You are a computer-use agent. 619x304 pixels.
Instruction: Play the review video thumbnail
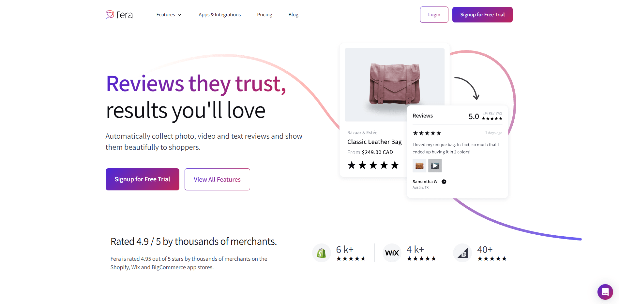435,166
